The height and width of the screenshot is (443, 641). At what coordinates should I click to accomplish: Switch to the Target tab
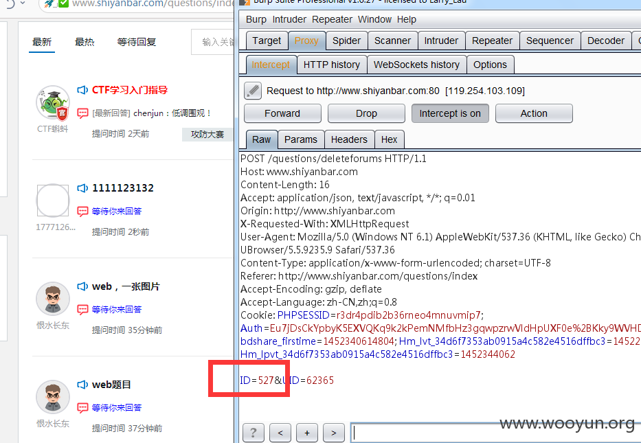pos(267,41)
